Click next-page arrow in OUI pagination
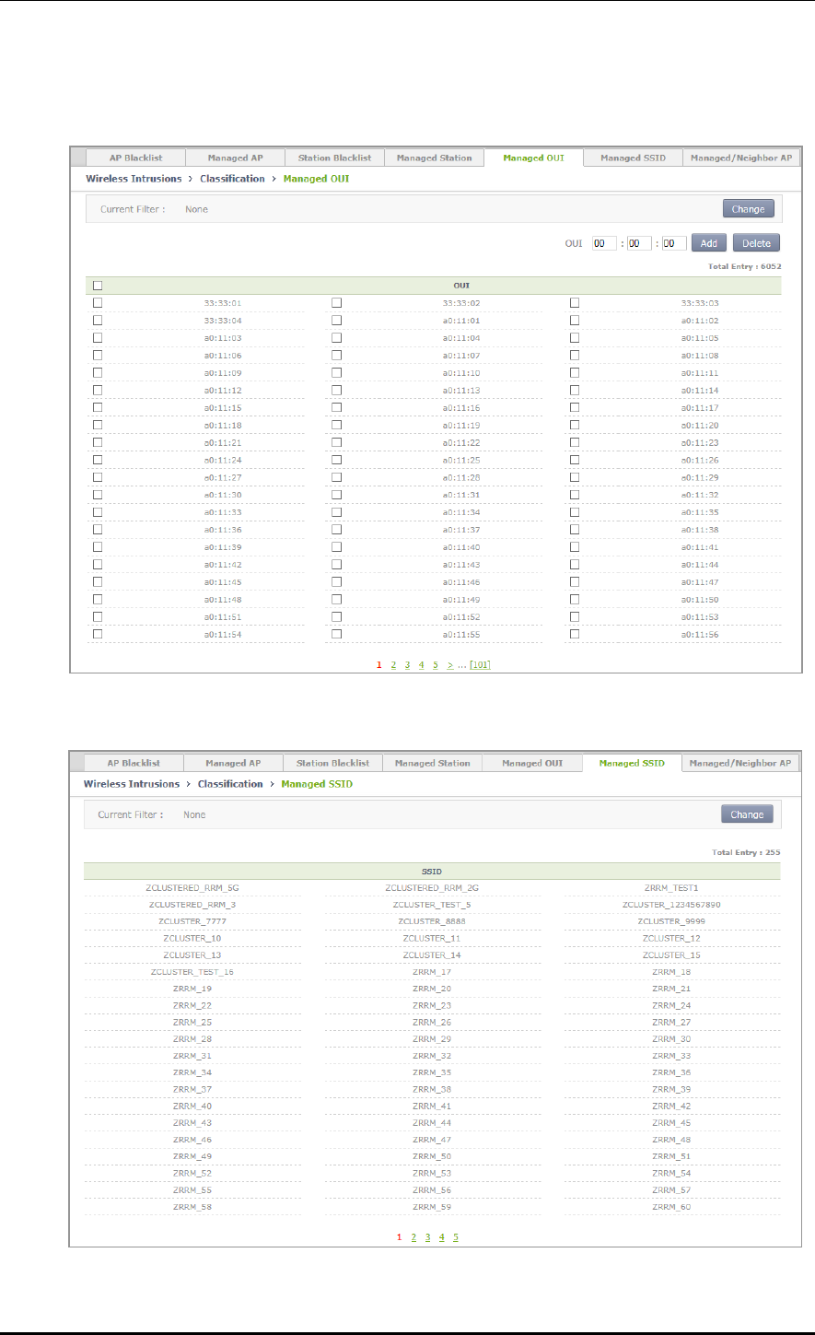Image resolution: width=815 pixels, height=1335 pixels. click(450, 664)
